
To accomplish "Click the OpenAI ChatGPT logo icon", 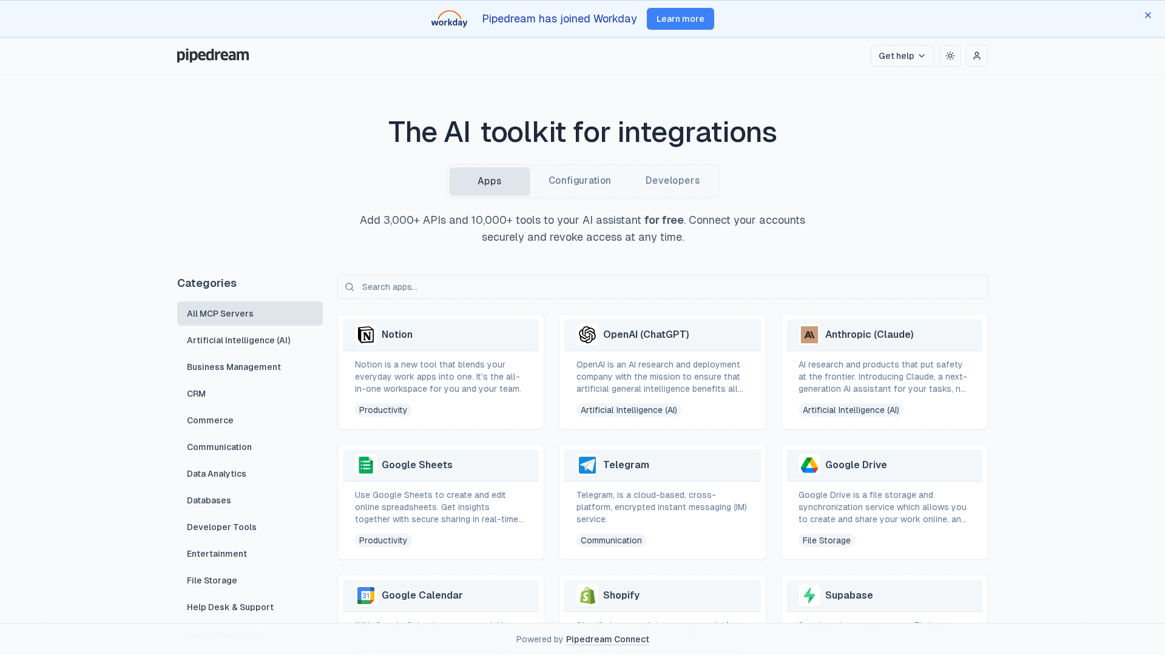I will 587,335.
